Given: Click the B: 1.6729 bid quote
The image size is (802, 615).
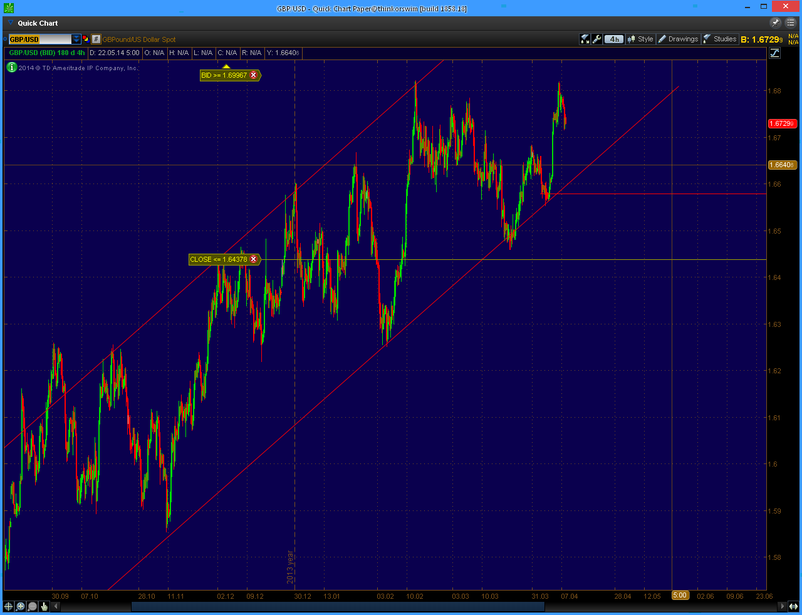Looking at the screenshot, I should (762, 39).
